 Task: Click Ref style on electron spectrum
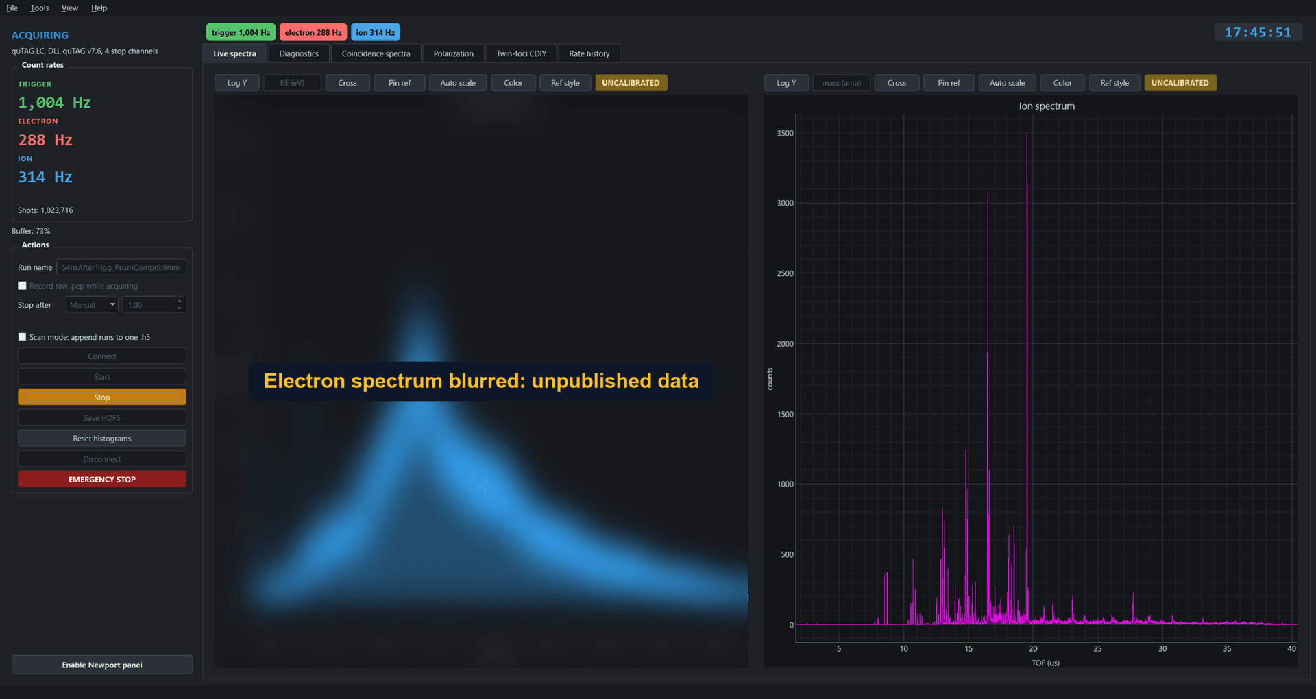pyautogui.click(x=565, y=83)
